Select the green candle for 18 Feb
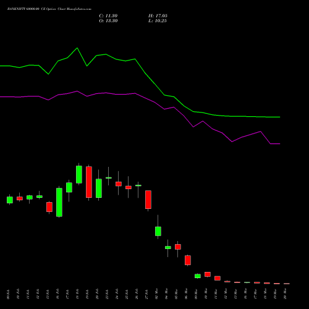The image size is (309, 309). 79,174
